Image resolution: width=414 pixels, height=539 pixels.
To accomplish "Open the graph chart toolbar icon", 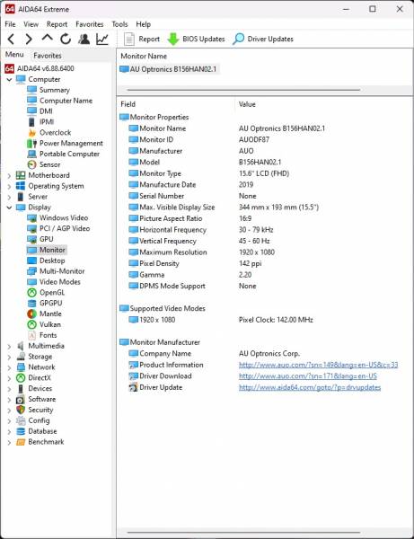I will pos(102,40).
